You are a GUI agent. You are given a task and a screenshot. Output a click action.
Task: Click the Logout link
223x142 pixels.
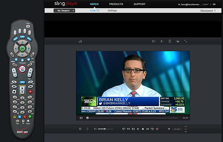coord(205,4)
